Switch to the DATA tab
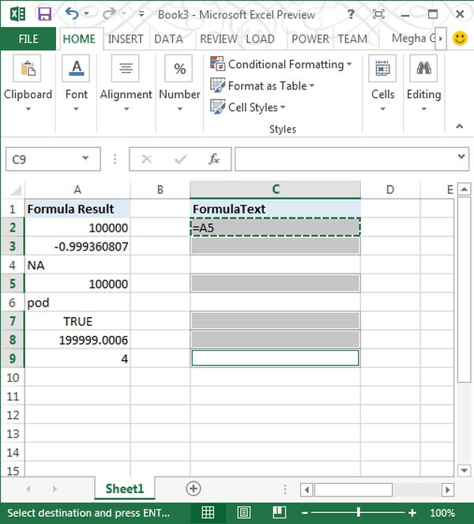The height and width of the screenshot is (524, 474). click(168, 39)
